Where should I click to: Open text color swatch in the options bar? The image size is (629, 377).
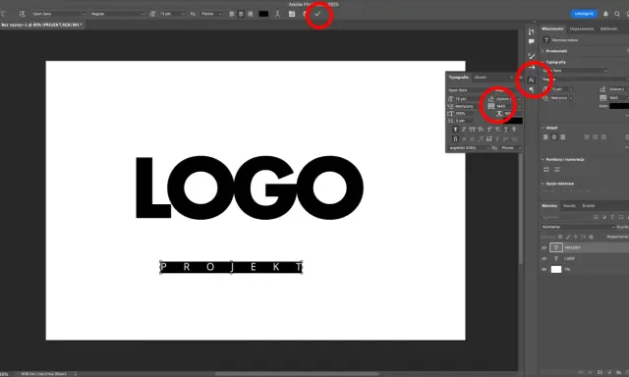(x=263, y=14)
